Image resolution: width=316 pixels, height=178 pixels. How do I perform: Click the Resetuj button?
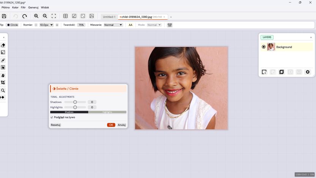click(x=55, y=125)
